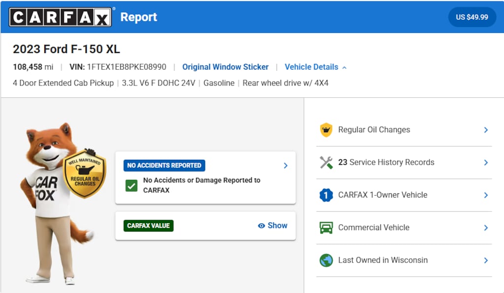504x293 pixels.
Task: Click the Rear wheel drive w/ 4X4 text
Action: 285,83
